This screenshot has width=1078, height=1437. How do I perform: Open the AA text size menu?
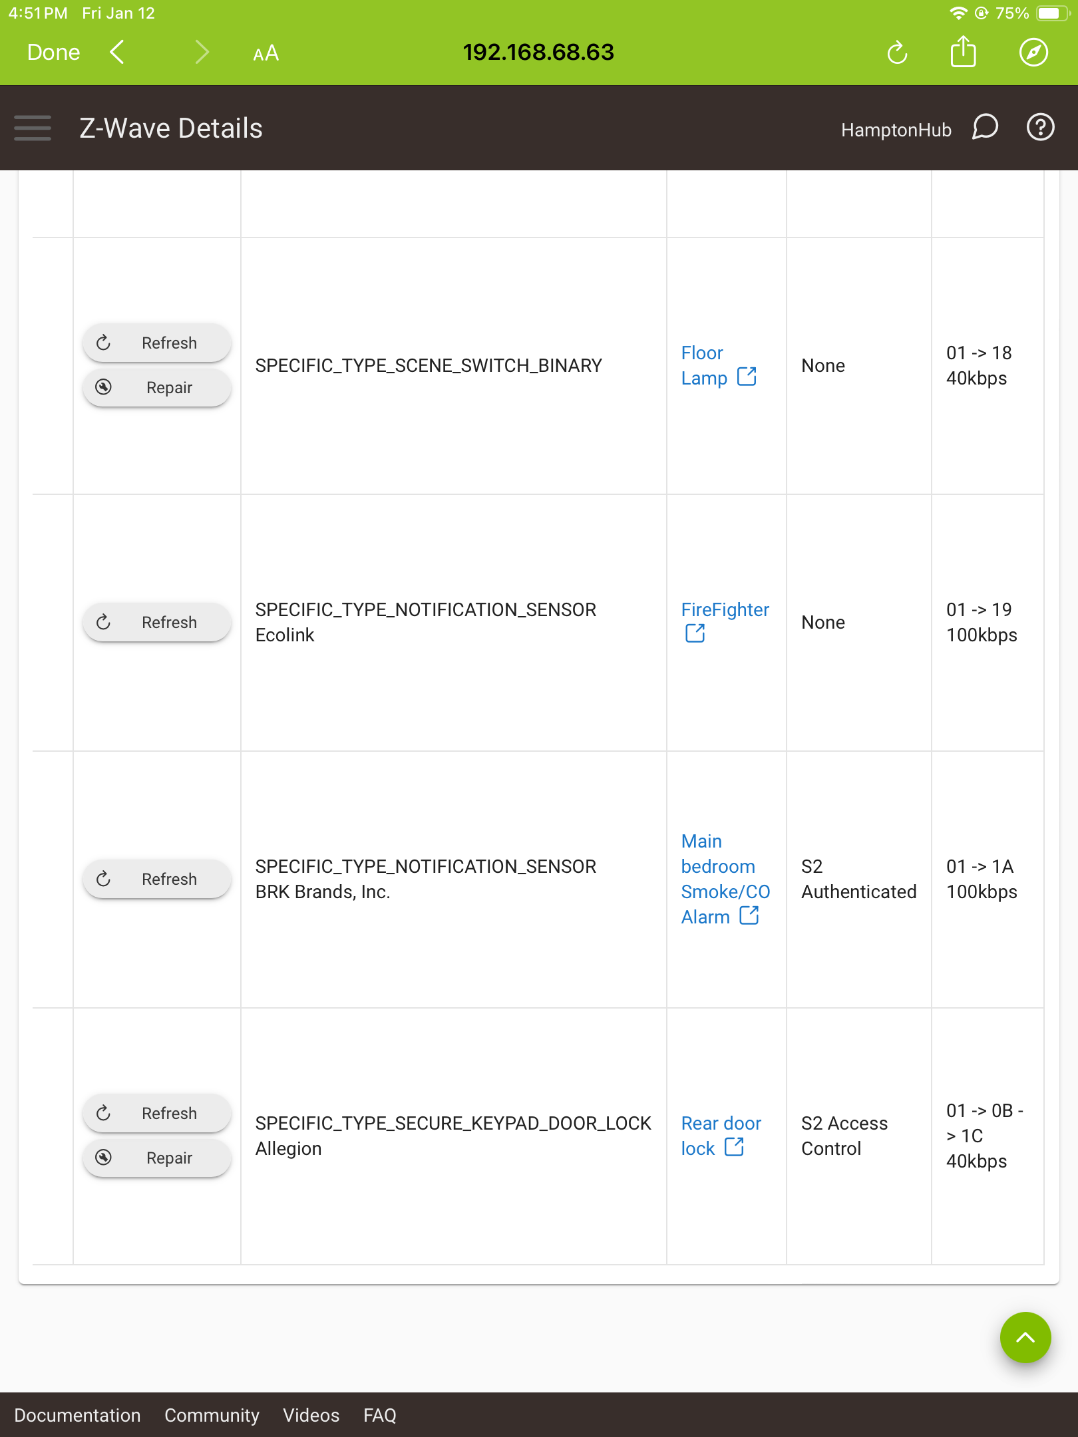point(266,53)
